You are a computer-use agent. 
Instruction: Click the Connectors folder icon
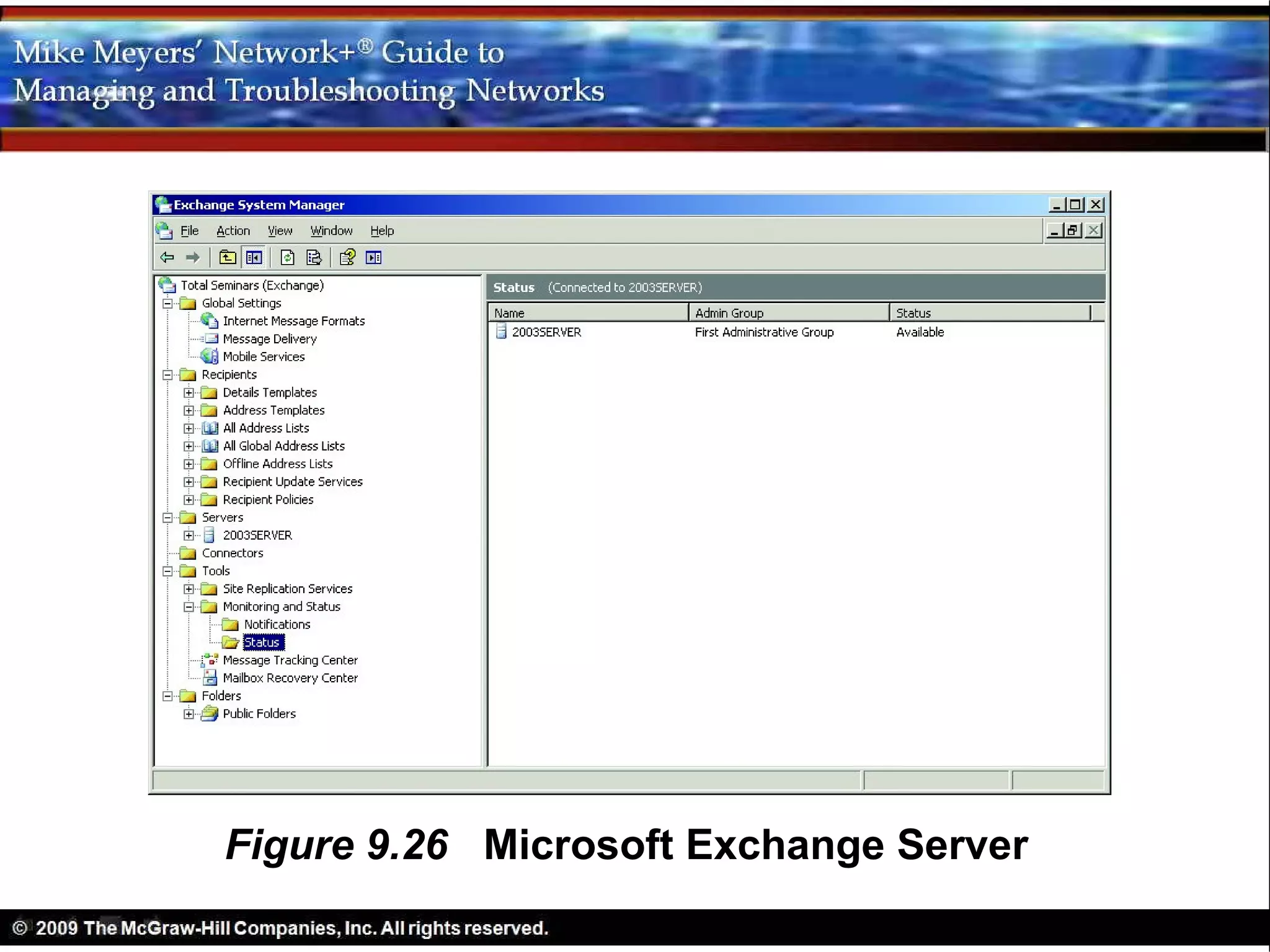[x=188, y=553]
